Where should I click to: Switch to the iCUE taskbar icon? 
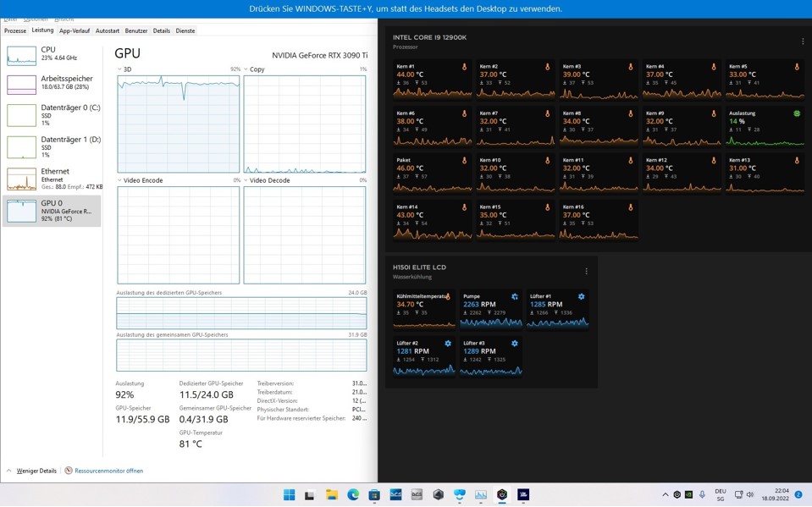tap(502, 494)
